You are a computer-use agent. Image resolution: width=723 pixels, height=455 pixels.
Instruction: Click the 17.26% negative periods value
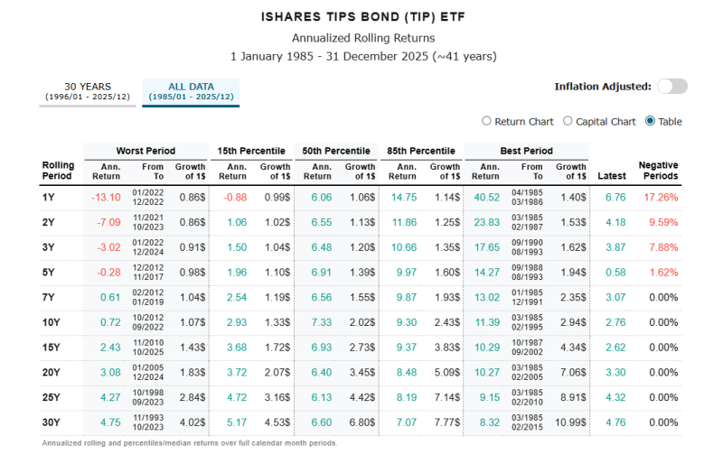tap(662, 197)
